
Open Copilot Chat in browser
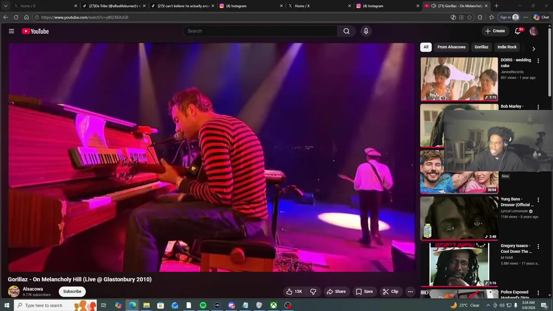[x=541, y=17]
